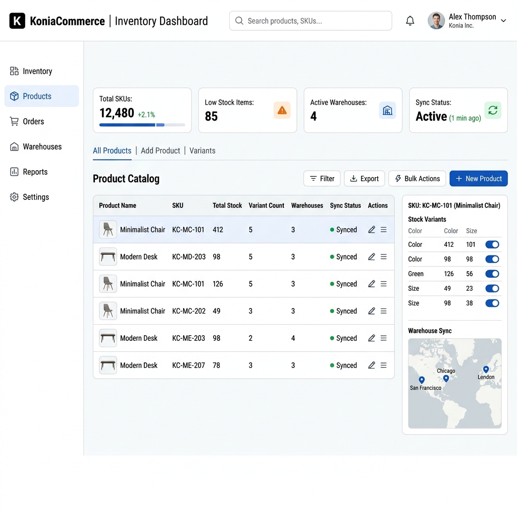Switch to the Add Product tab
The width and height of the screenshot is (517, 517).
(160, 150)
